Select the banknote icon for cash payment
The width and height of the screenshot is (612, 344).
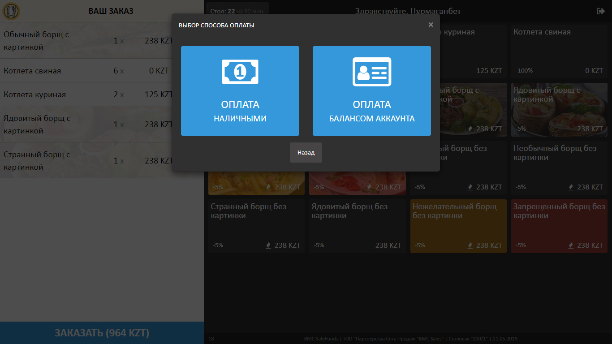(240, 71)
